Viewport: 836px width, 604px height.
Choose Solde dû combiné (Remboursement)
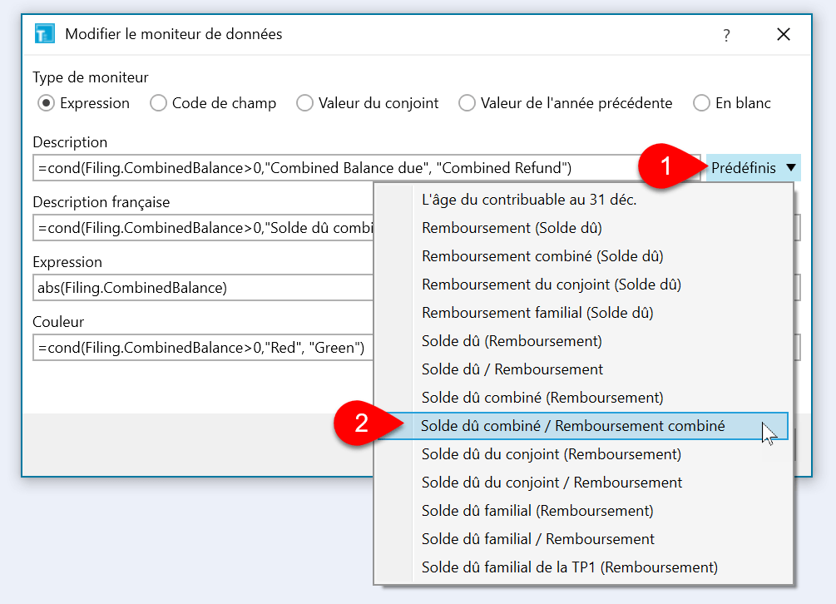click(x=583, y=398)
